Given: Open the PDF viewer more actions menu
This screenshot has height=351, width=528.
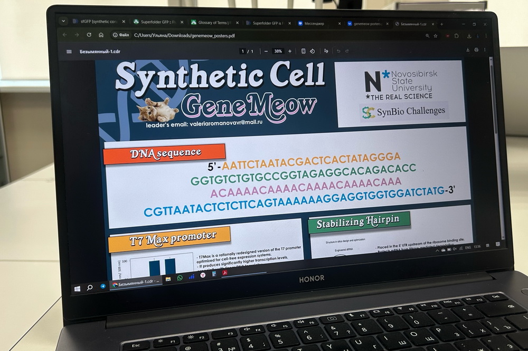Looking at the screenshot, I should (x=485, y=50).
